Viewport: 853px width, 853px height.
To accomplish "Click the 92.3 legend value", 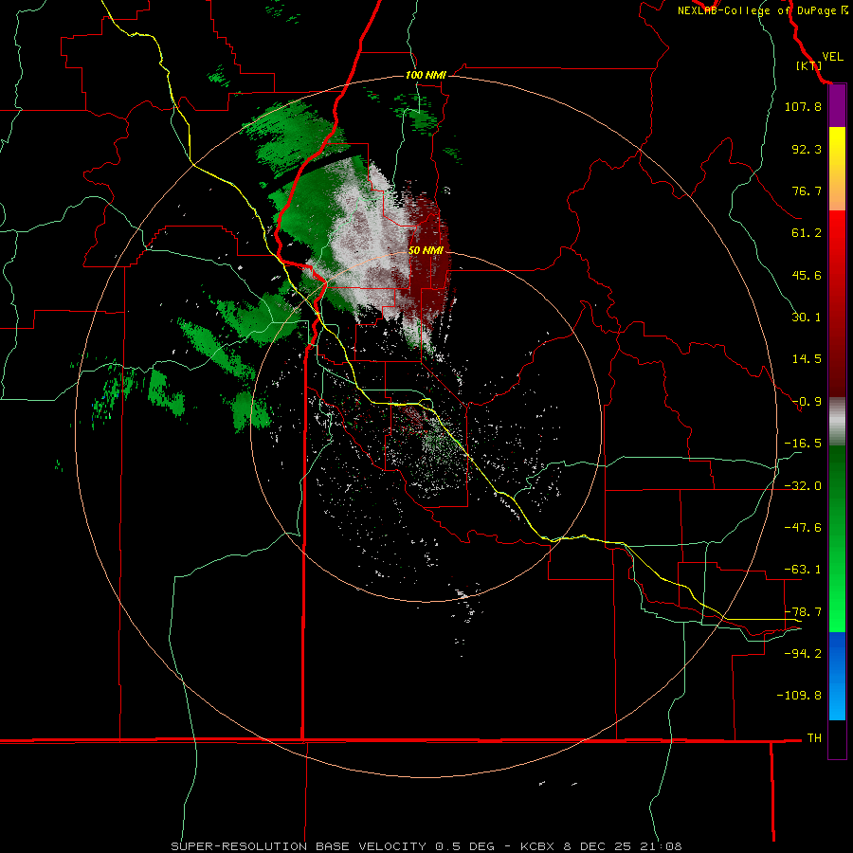I will click(x=807, y=149).
